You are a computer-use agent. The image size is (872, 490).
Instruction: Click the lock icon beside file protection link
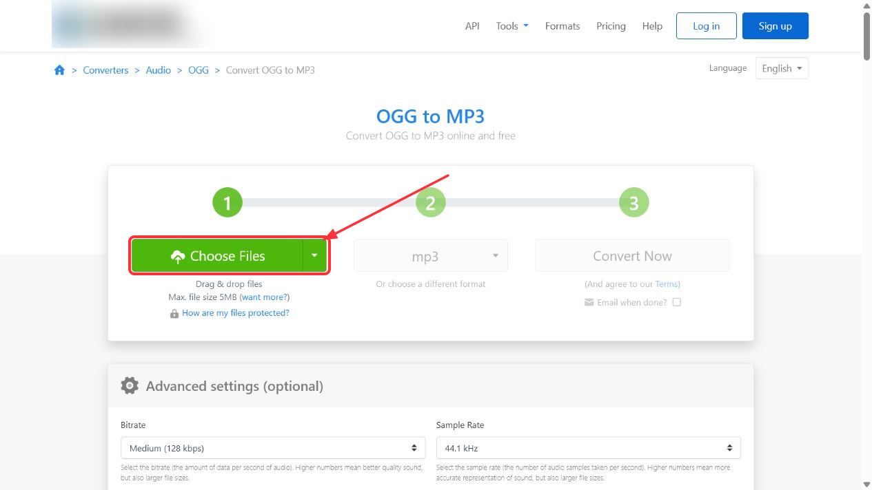[174, 313]
